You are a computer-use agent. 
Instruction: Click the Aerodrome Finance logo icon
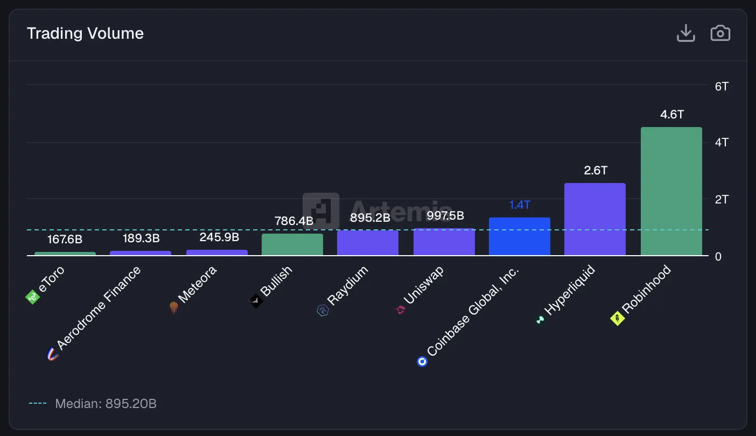click(53, 354)
